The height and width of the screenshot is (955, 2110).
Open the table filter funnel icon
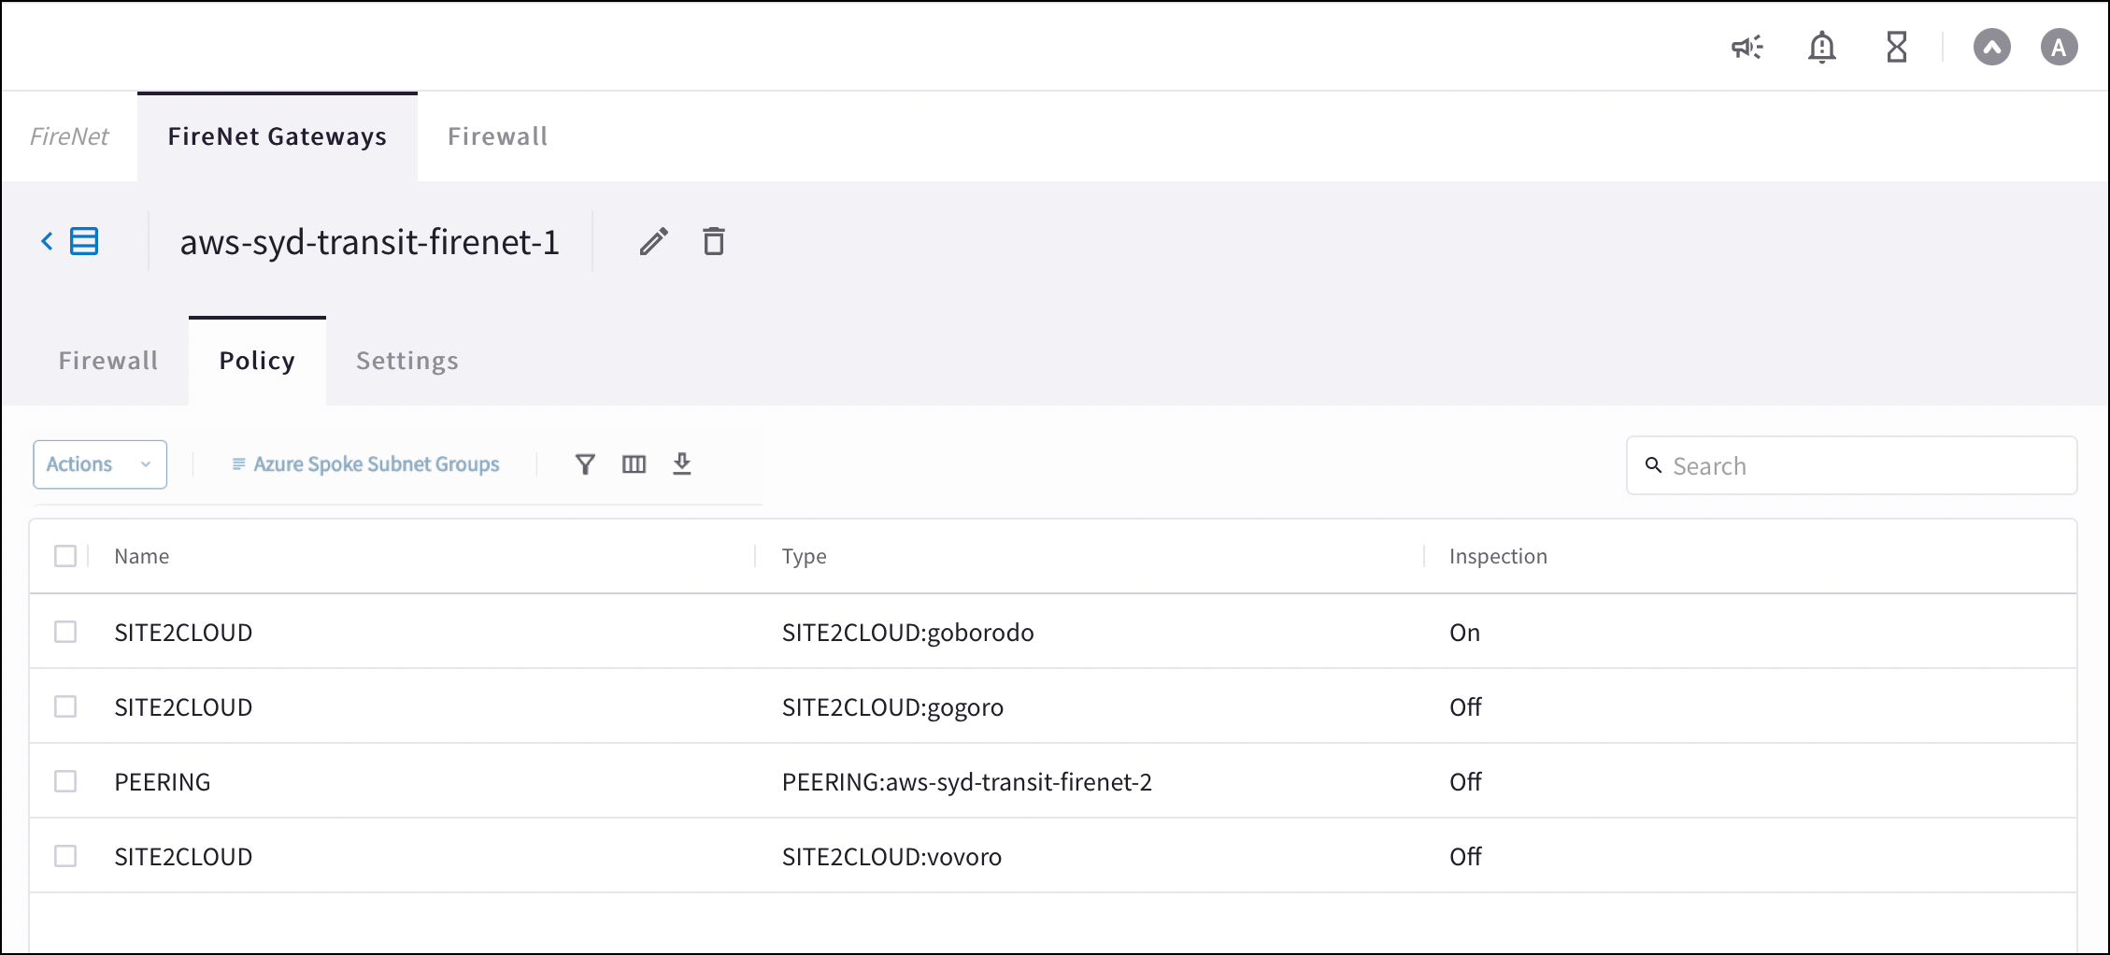(585, 464)
